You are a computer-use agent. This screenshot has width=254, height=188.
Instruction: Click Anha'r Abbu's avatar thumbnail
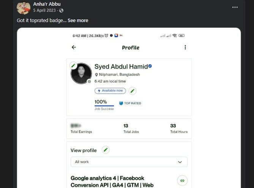[24, 7]
